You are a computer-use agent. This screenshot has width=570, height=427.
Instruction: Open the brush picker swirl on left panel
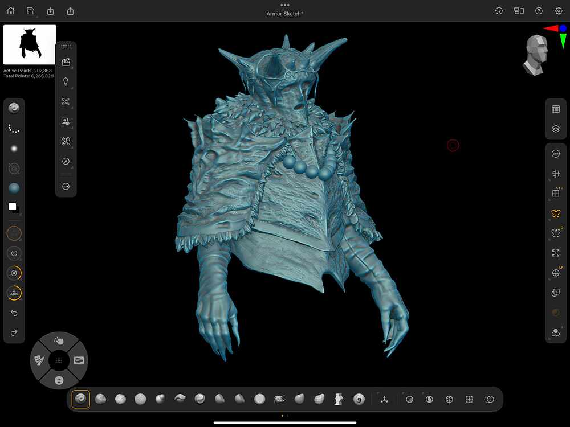pyautogui.click(x=14, y=108)
